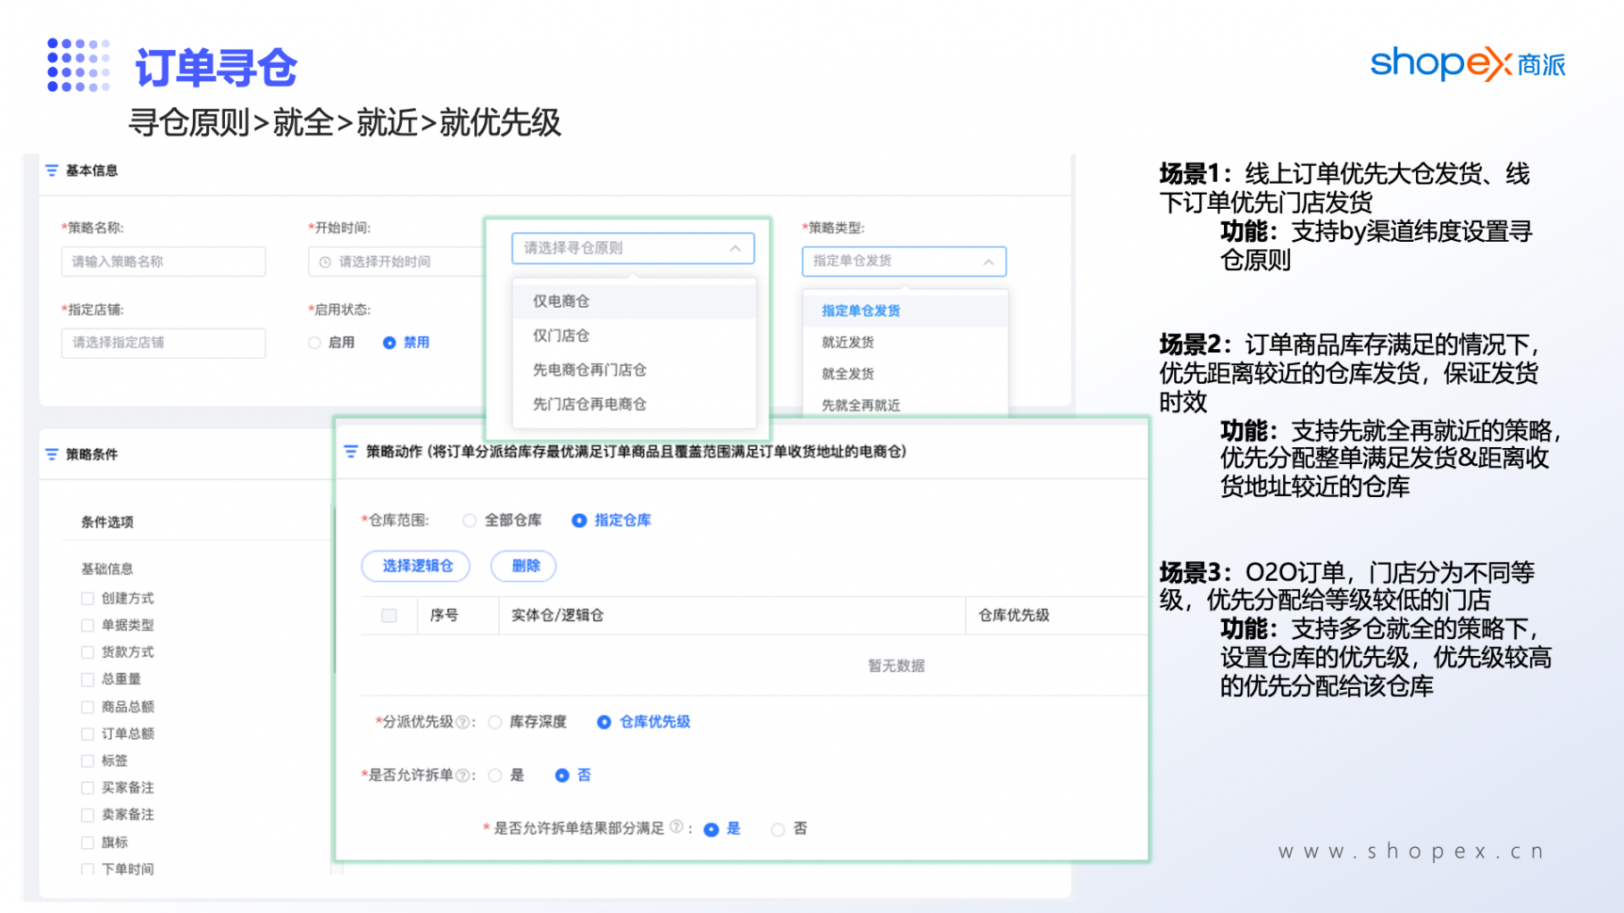Select 否 for 是否允许拆单
Viewport: 1624px width, 913px height.
[562, 776]
